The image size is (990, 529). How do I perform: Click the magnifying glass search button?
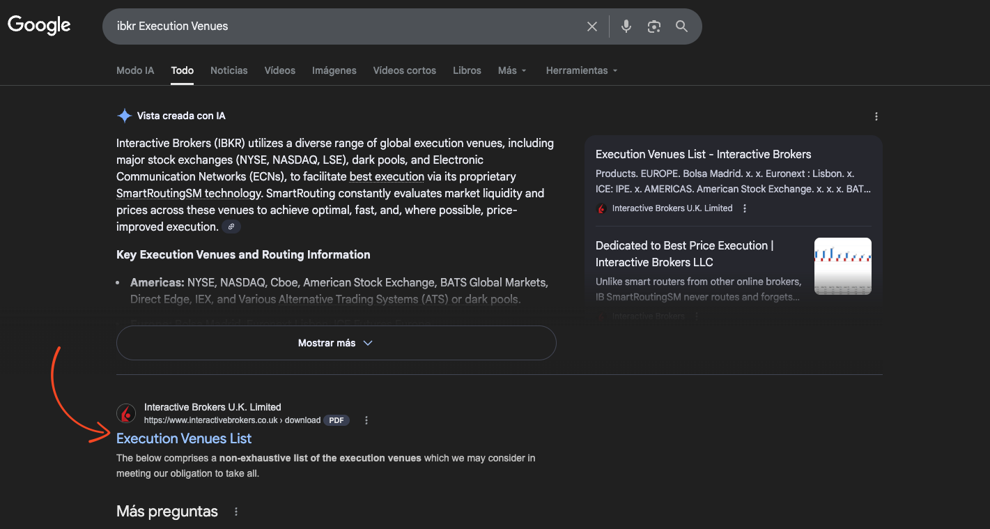[681, 26]
